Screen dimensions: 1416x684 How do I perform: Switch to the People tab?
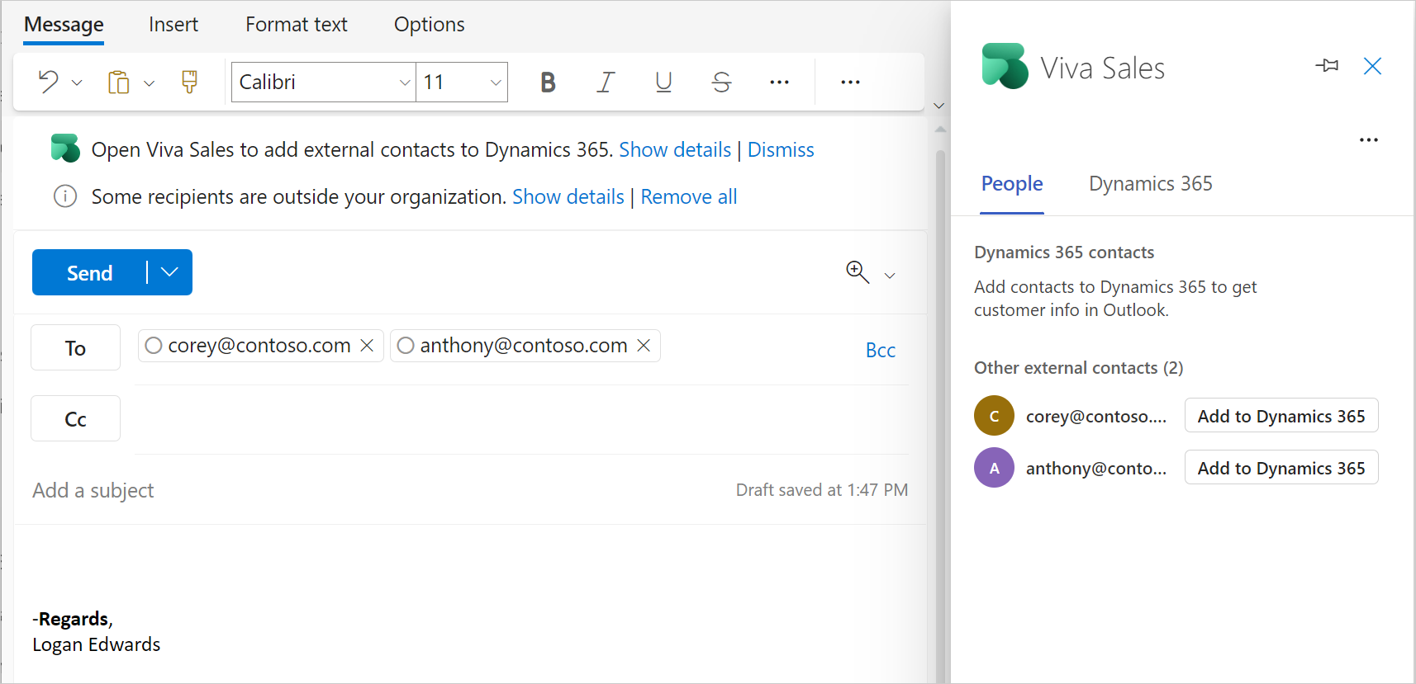(1012, 184)
